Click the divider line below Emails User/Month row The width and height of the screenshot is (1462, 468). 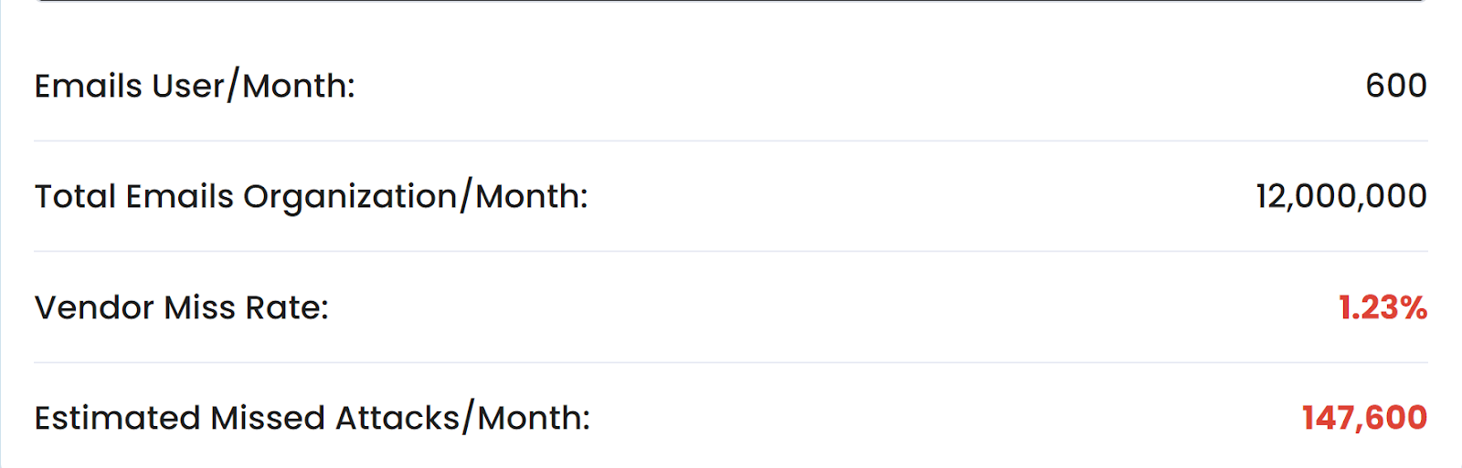[x=731, y=140]
